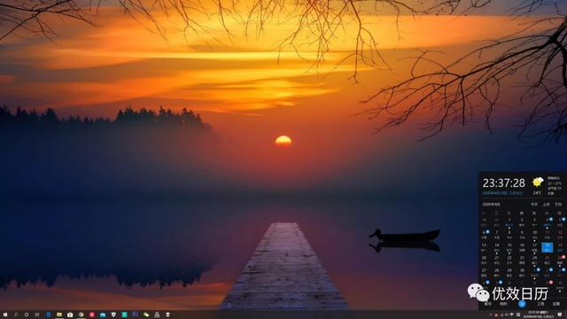Screen dimensions: 567x319
Task: Click the blue plus button in calendar widget
Action: click(522, 304)
